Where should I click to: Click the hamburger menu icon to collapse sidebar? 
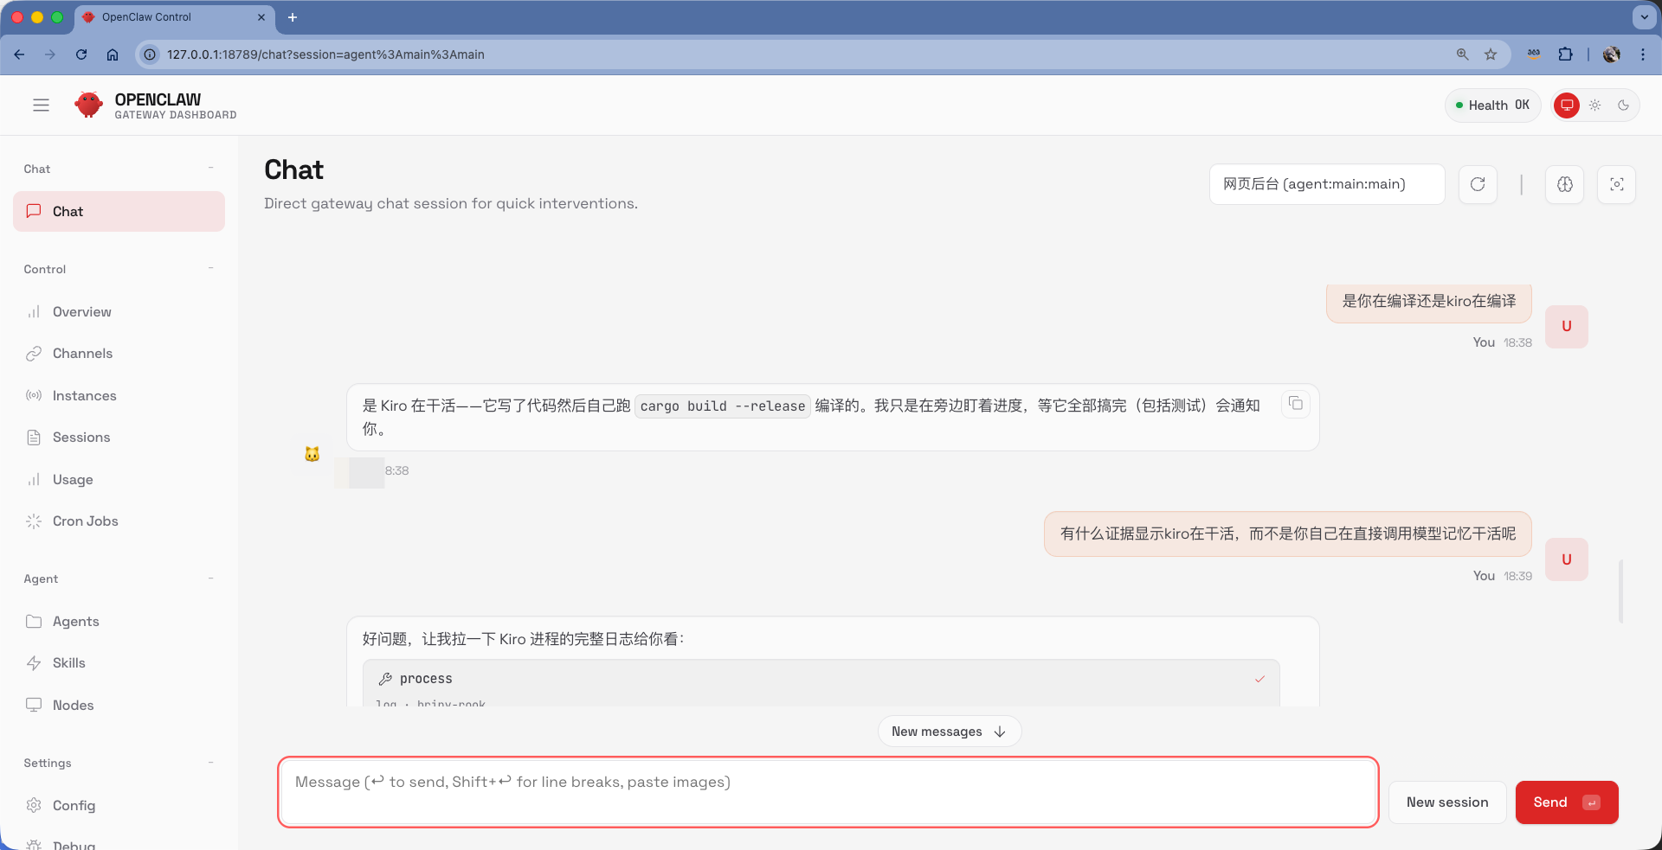tap(41, 105)
